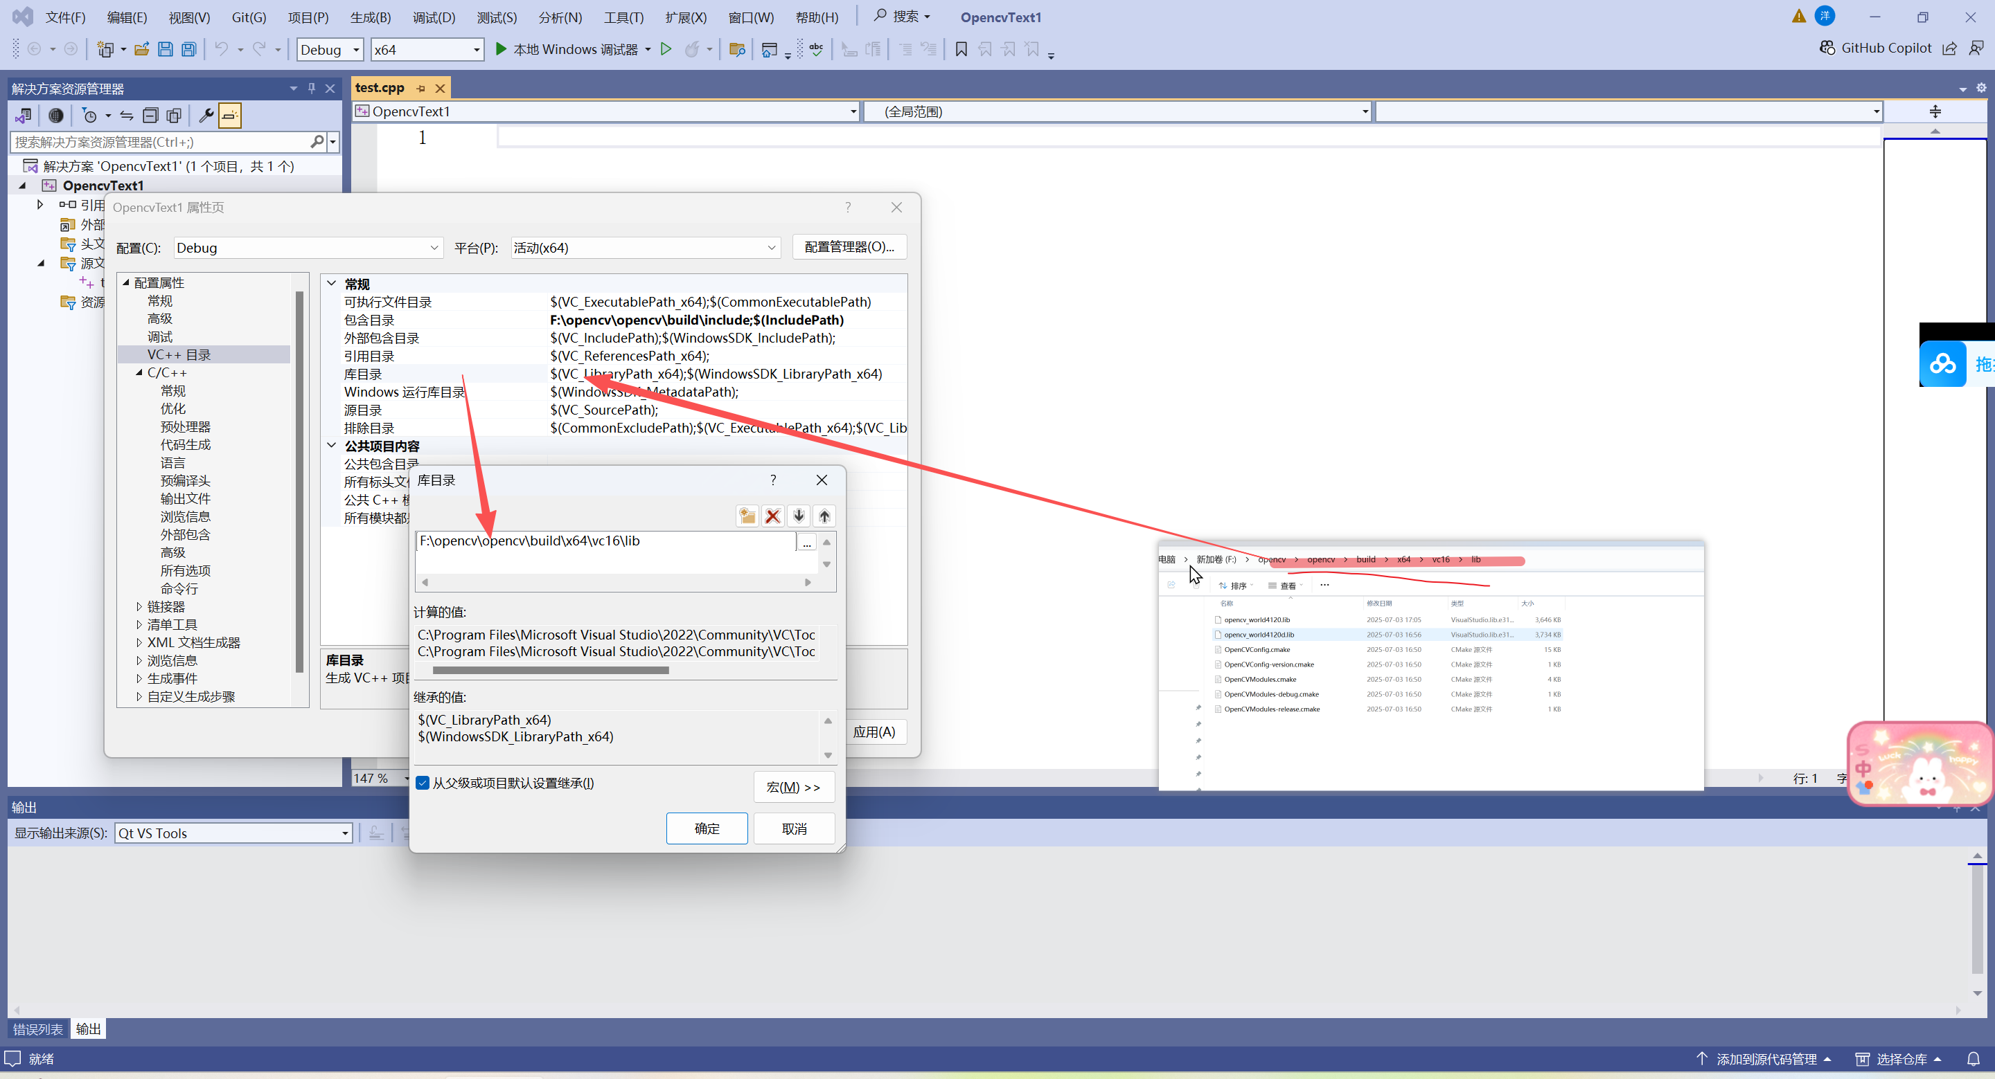Click the property tree vertical scrollbar
This screenshot has width=1995, height=1079.
[299, 483]
